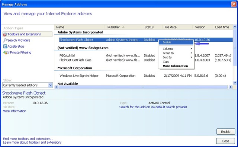Click the Search Providers magnifier icon
This screenshot has height=147, width=238.
click(x=5, y=40)
